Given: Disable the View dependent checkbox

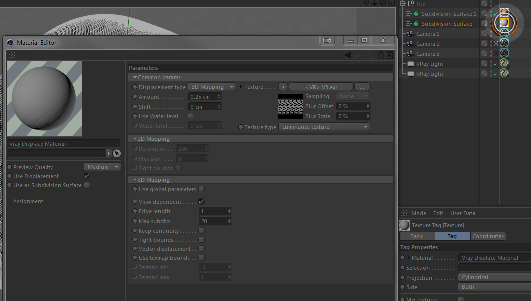Looking at the screenshot, I should click(x=201, y=201).
